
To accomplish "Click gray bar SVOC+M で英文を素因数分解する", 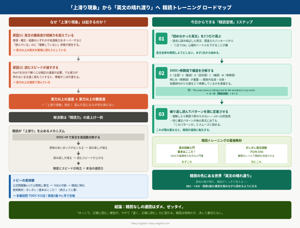I will pyautogui.click(x=78, y=137).
